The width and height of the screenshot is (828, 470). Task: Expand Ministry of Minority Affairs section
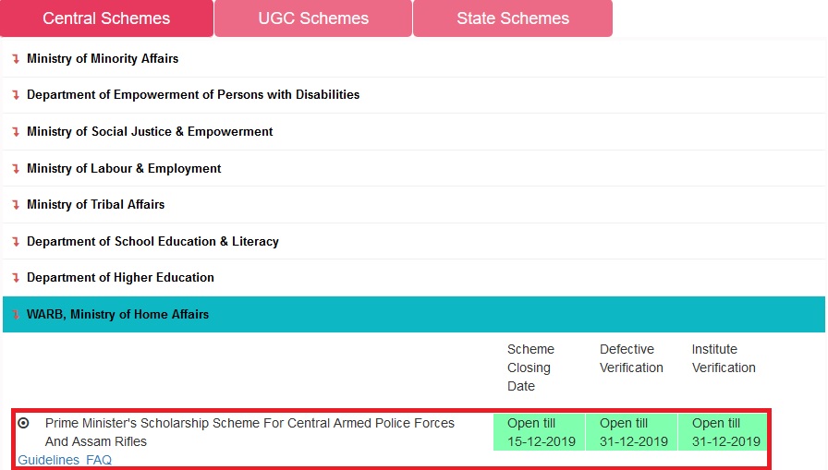(103, 59)
